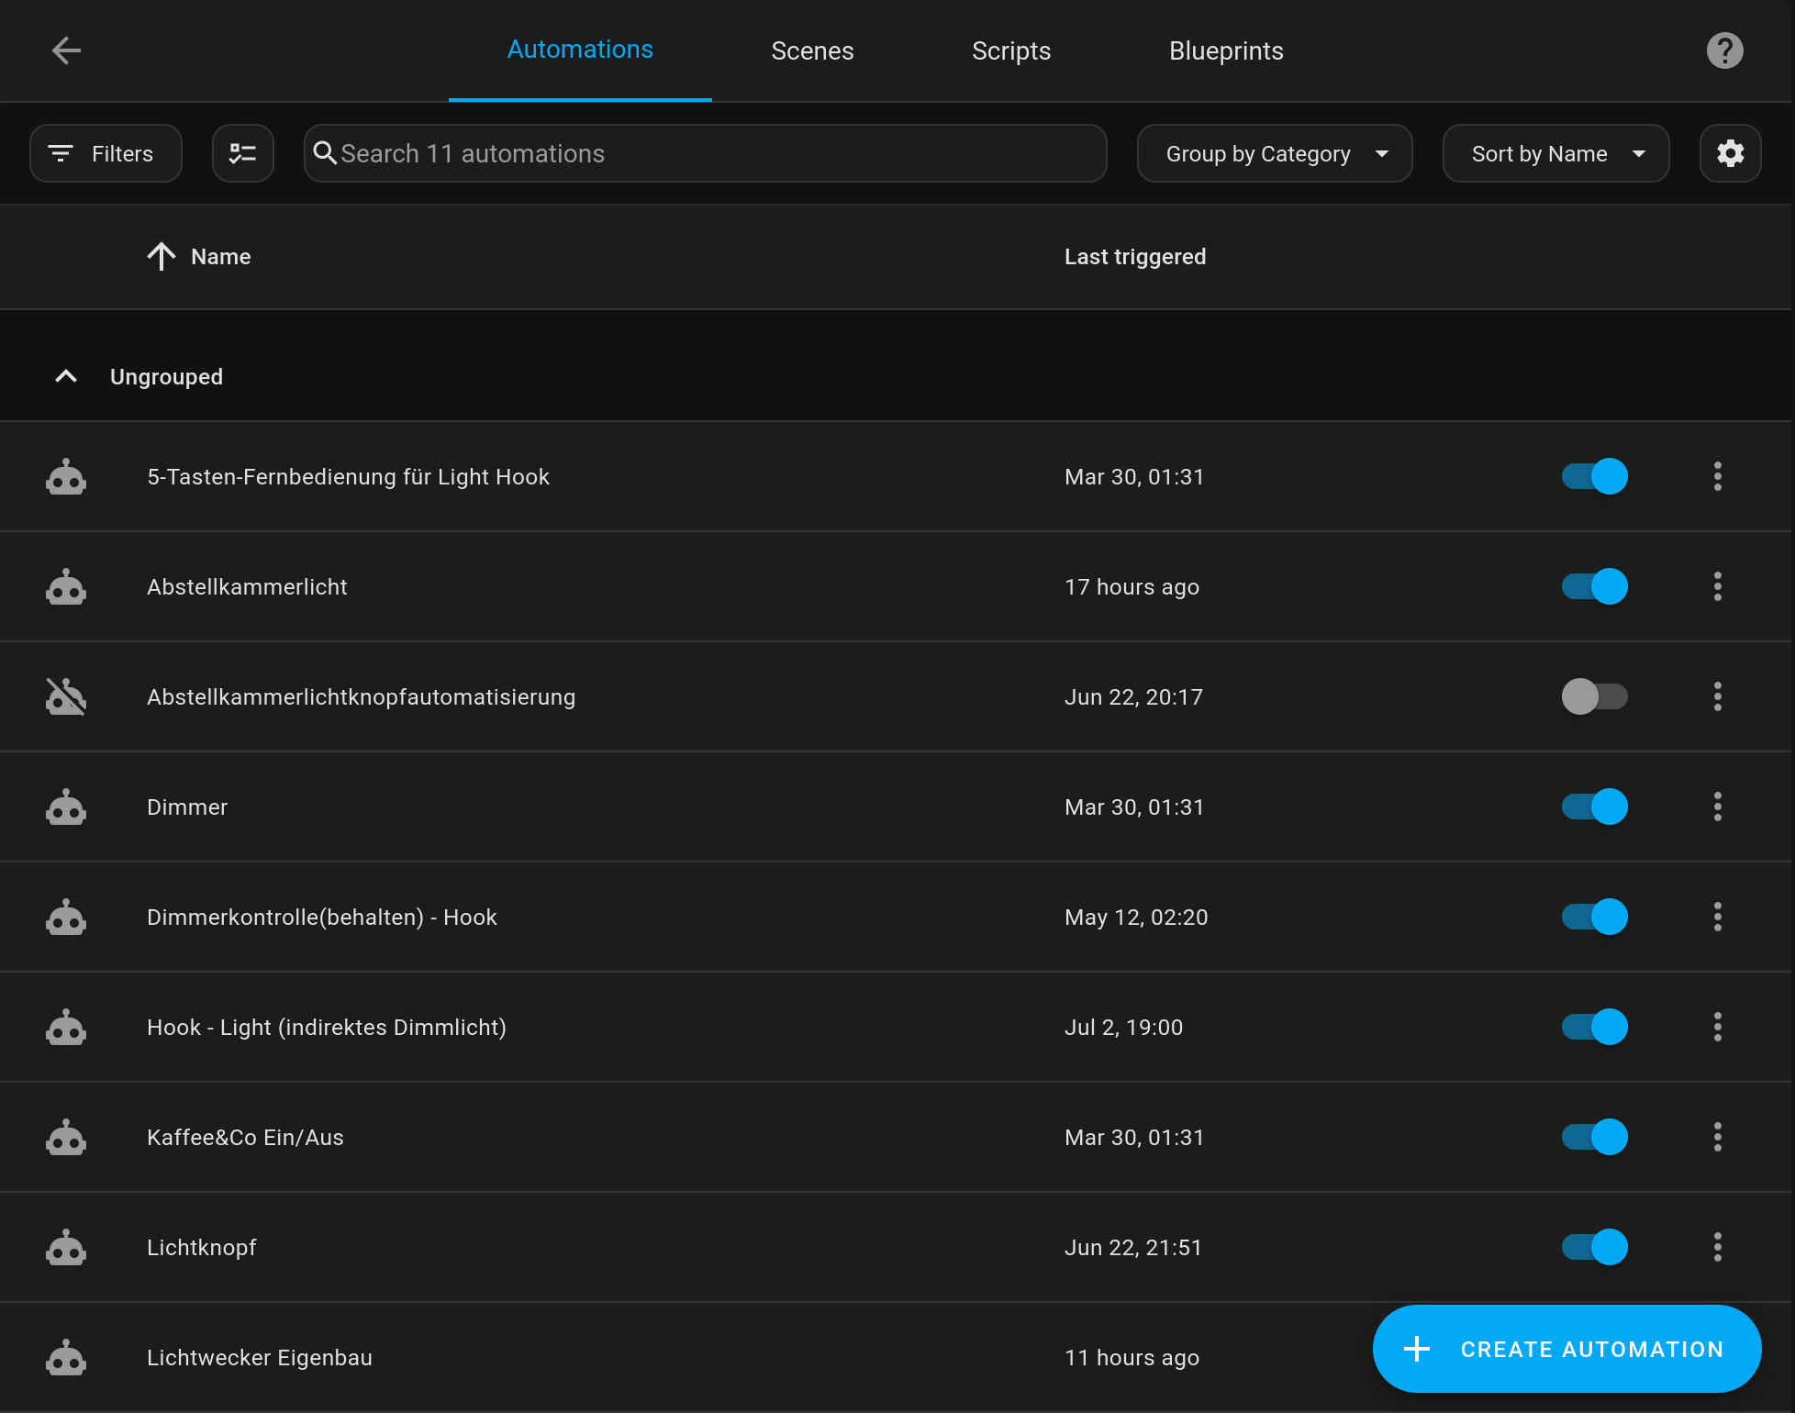Click the Ungrouped group label
The width and height of the screenshot is (1795, 1413).
[x=166, y=377]
